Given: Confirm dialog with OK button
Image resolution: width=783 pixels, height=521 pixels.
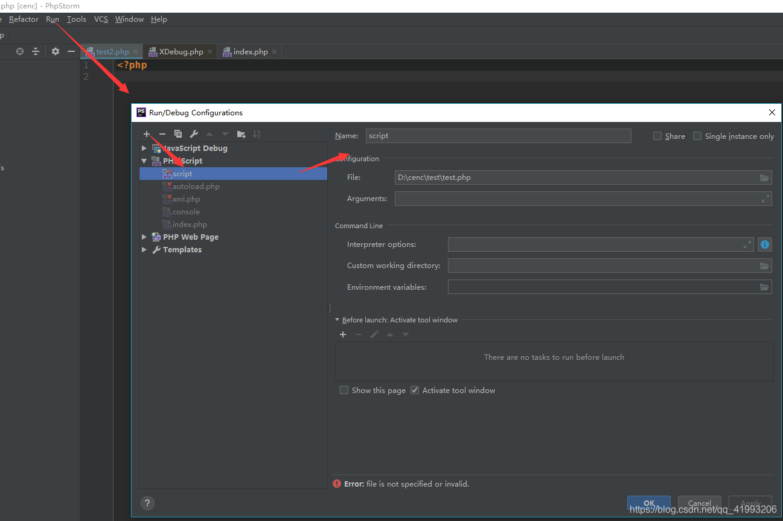Looking at the screenshot, I should coord(649,503).
